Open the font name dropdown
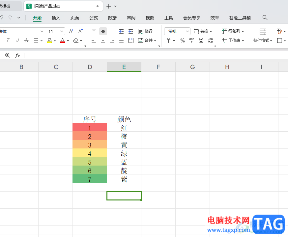Screen dimensions: 288x237 point(42,31)
